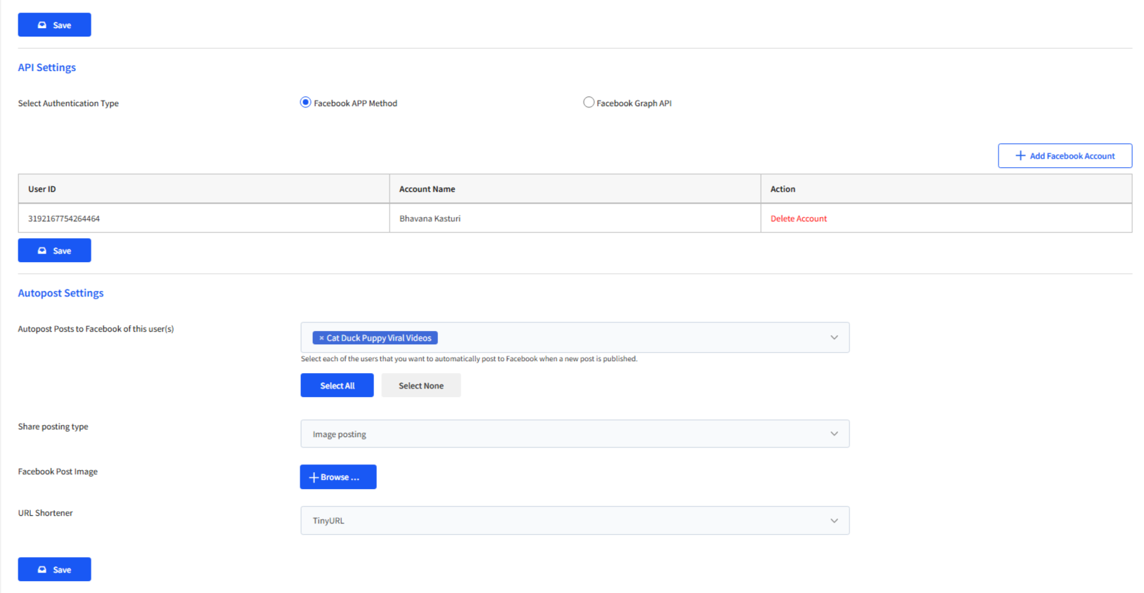Select Facebook Graph API radio button
Screen dimensions: 1144x593
589,103
